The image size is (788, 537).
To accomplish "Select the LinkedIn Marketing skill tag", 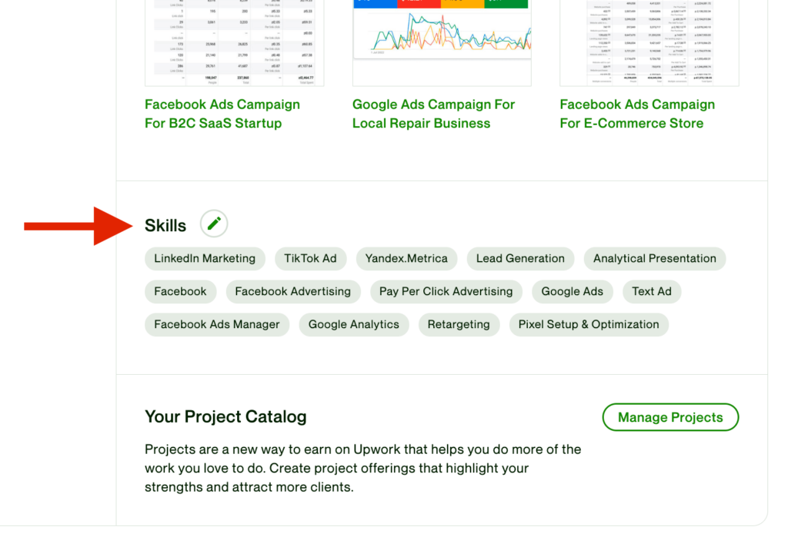I will coord(205,259).
